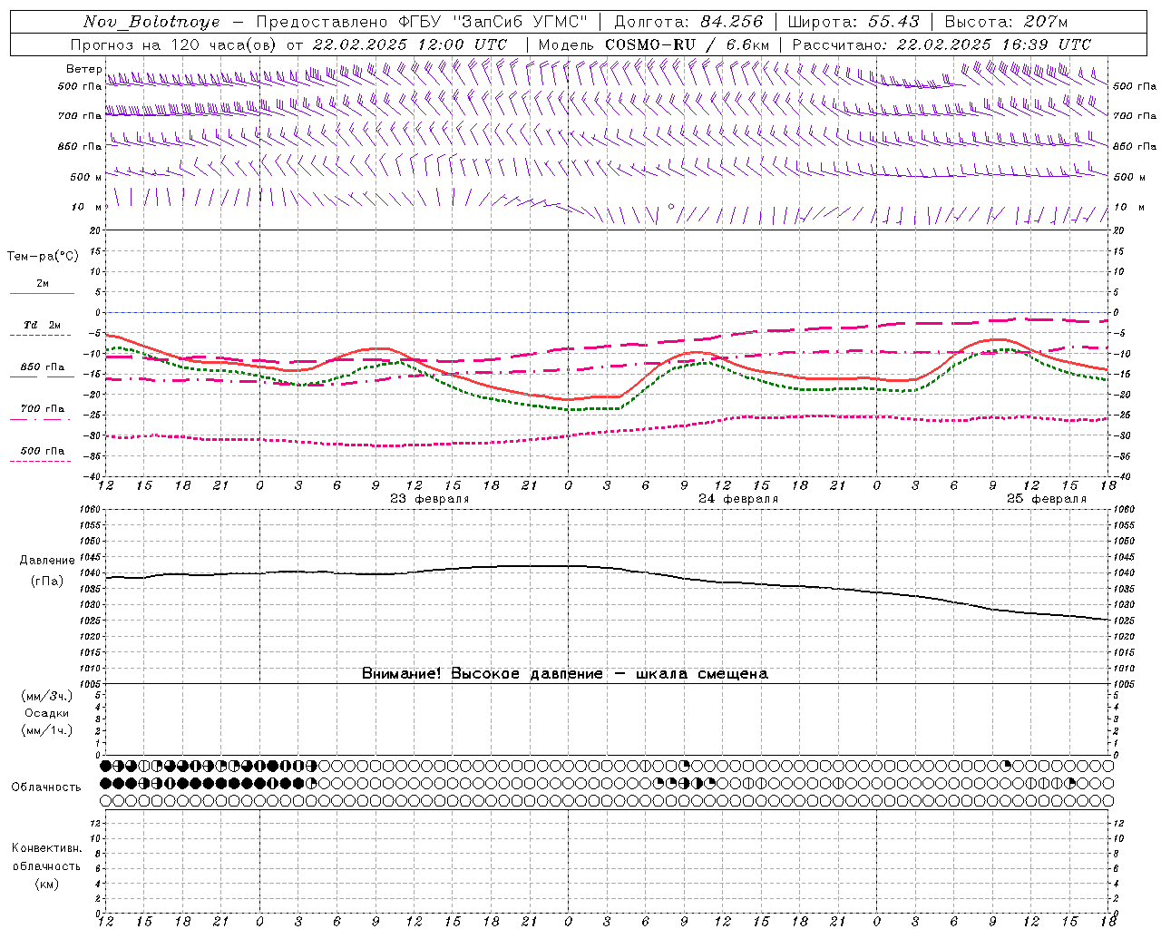This screenshot has width=1161, height=929.
Task: Click the '(км)' convective height unit label
Action: tap(47, 884)
